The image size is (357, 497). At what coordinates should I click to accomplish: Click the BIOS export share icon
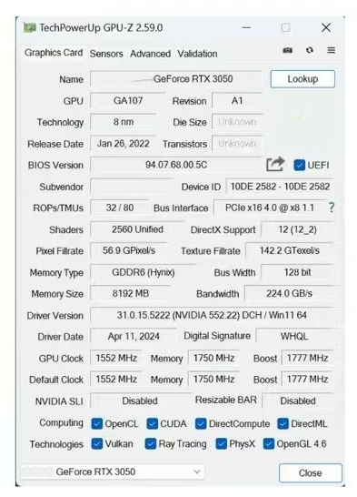[x=275, y=164]
